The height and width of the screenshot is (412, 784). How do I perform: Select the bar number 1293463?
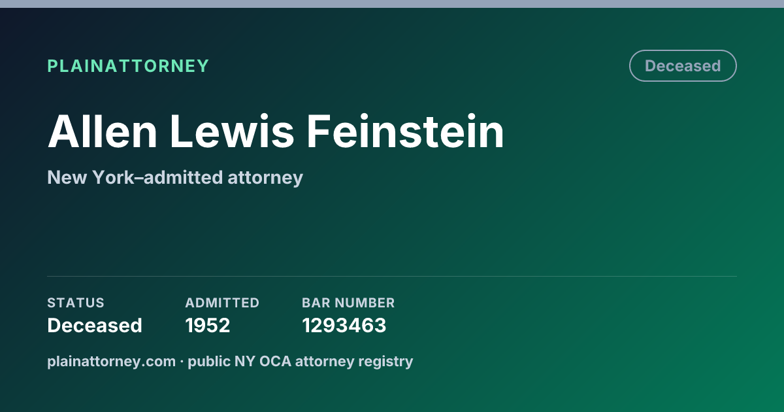click(x=344, y=325)
